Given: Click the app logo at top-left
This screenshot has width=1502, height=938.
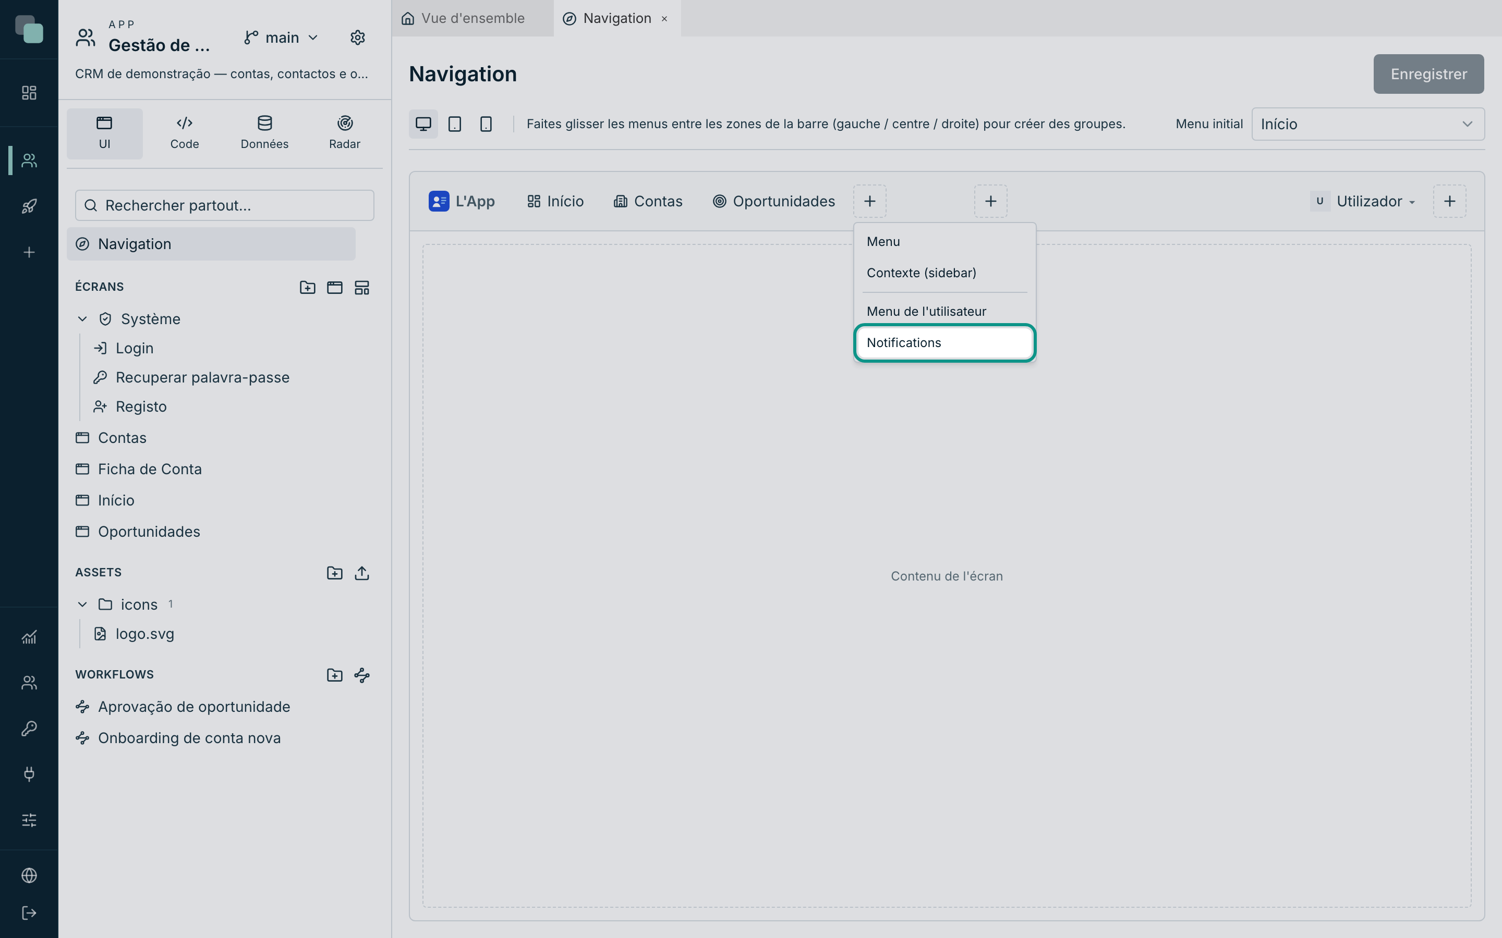Looking at the screenshot, I should (29, 29).
